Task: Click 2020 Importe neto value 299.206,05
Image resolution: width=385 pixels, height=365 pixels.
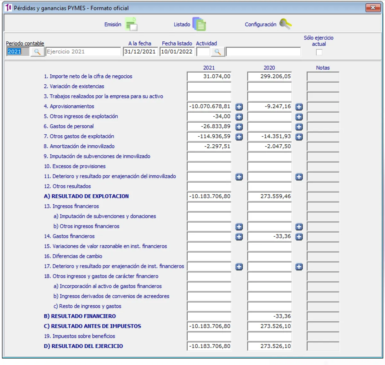Action: click(x=269, y=76)
